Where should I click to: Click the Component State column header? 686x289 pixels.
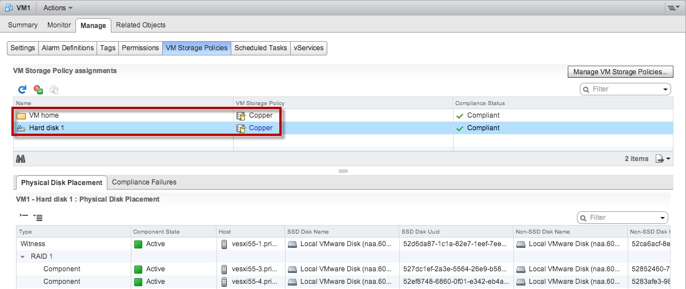[x=173, y=232]
